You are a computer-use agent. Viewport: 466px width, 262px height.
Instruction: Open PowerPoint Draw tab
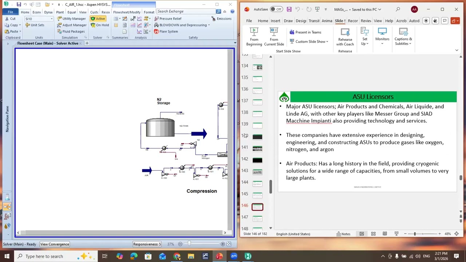[x=288, y=21]
